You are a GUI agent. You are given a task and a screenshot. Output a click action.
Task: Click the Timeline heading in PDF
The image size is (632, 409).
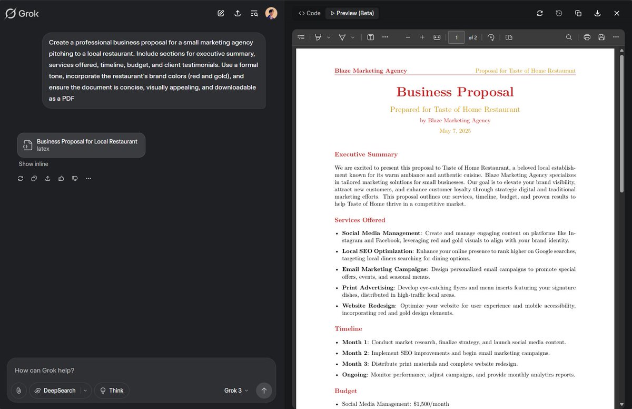(x=348, y=329)
